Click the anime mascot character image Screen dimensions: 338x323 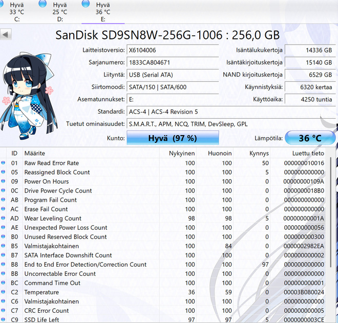pos(29,96)
